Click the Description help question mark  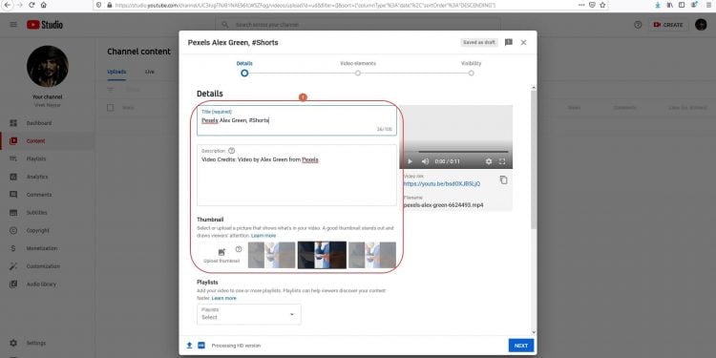(x=232, y=151)
